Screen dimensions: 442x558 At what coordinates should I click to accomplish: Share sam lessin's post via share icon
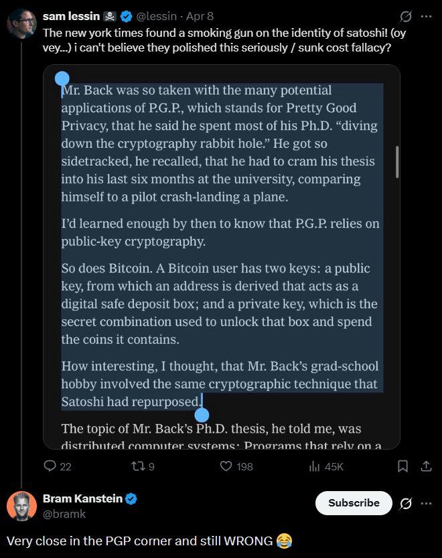[x=425, y=466]
